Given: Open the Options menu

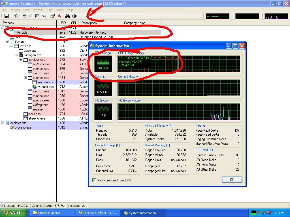Looking at the screenshot, I should [14, 10].
